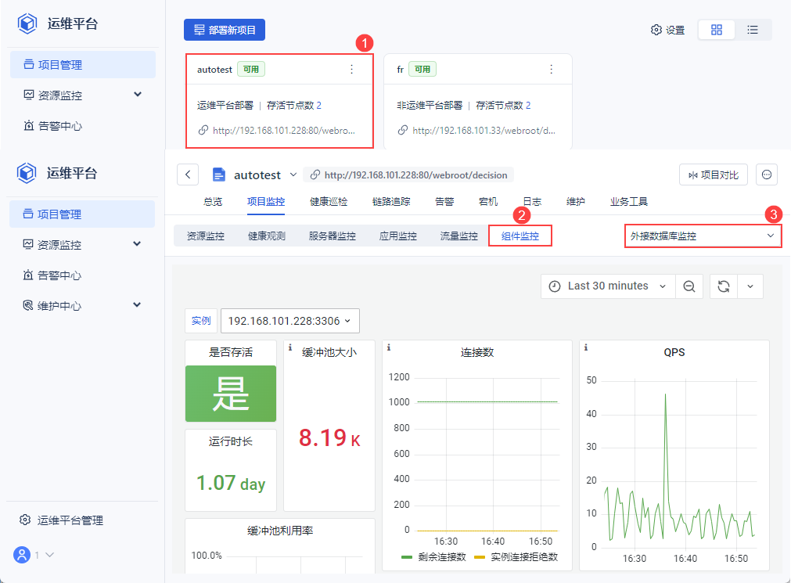The image size is (791, 583).
Task: Open the fr project URL link
Action: point(484,130)
